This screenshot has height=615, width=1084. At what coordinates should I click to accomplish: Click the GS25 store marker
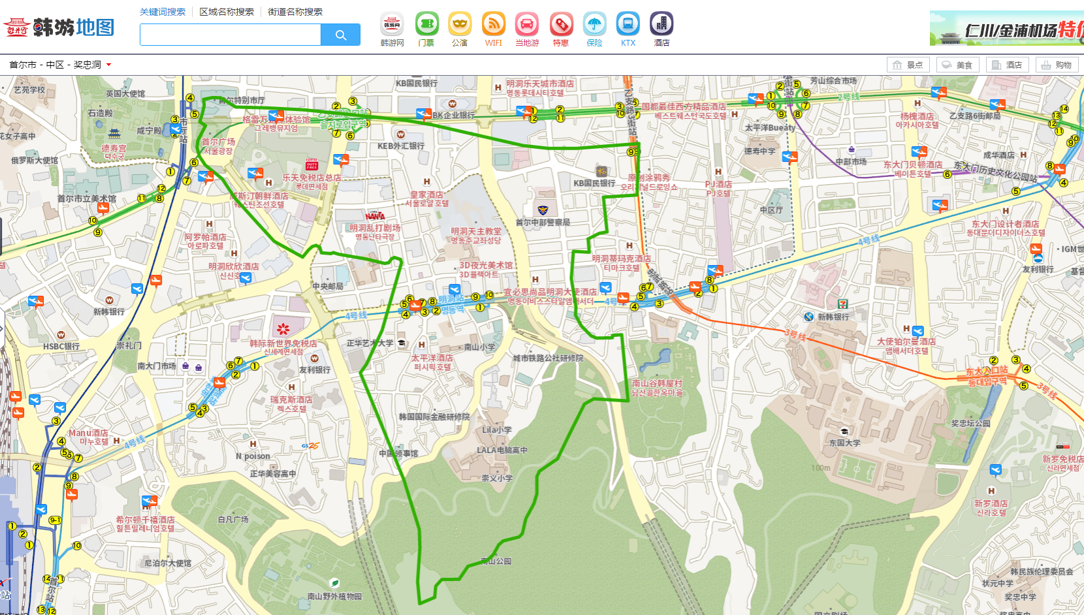310,446
